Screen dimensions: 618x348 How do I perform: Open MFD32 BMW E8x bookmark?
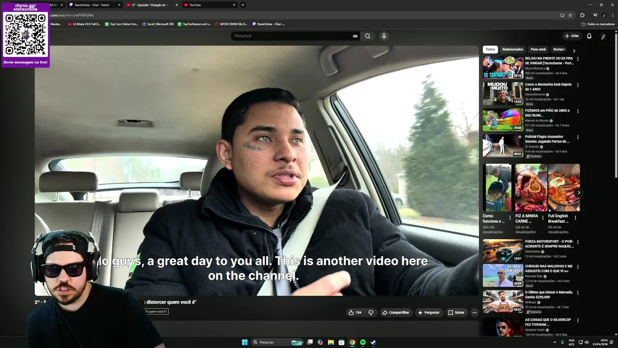click(x=231, y=24)
